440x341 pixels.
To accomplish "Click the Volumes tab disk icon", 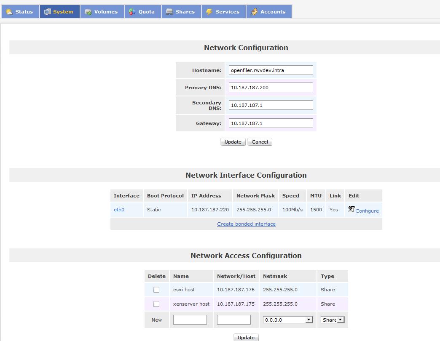I will pos(88,12).
